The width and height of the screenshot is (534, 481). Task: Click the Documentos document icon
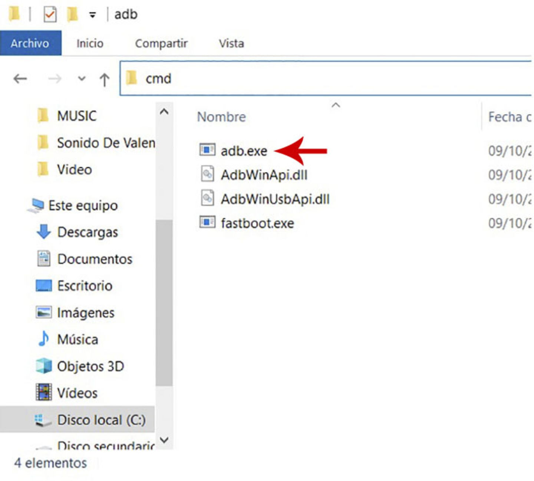pos(43,258)
